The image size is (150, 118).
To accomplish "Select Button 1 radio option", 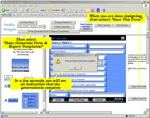I will [26, 99].
